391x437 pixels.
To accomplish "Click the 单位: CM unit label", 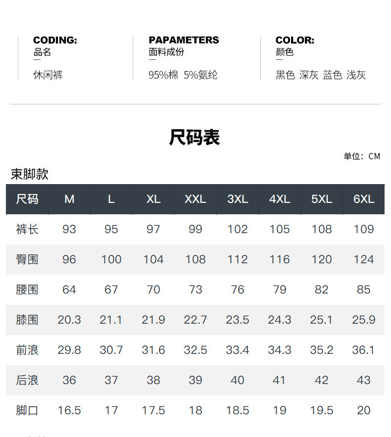I will [362, 156].
